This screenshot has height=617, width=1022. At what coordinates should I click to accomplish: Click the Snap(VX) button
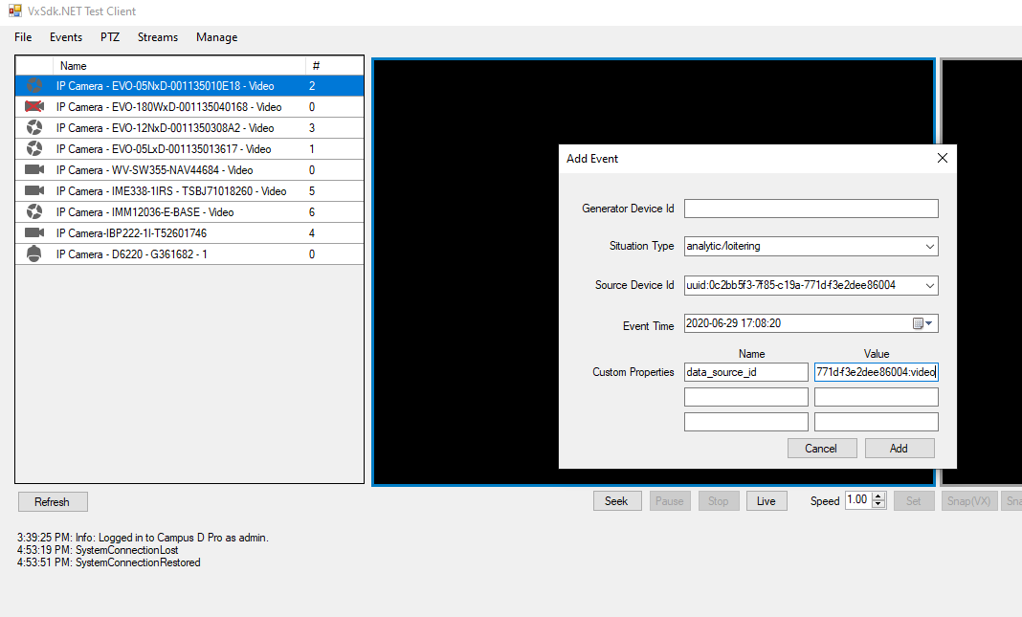tap(968, 501)
